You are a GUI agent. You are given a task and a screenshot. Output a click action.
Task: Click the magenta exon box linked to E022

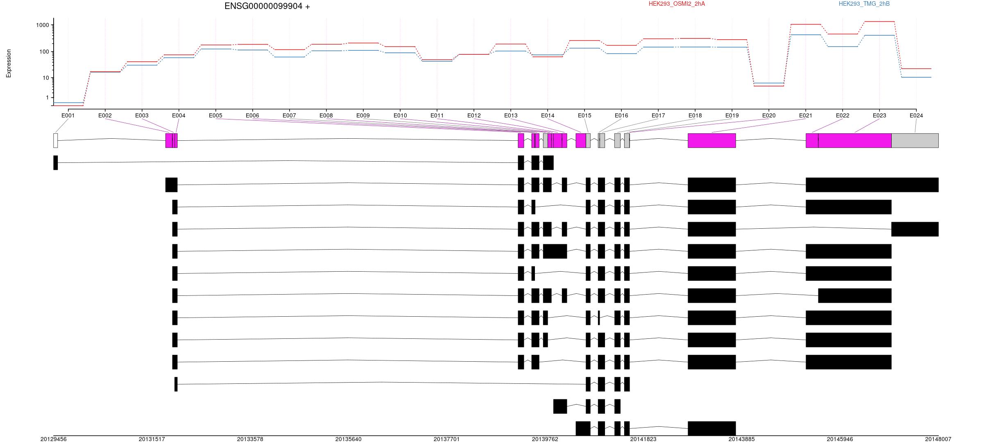tap(812, 140)
